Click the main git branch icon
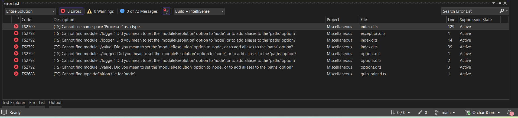This screenshot has height=118, width=518. (437, 113)
